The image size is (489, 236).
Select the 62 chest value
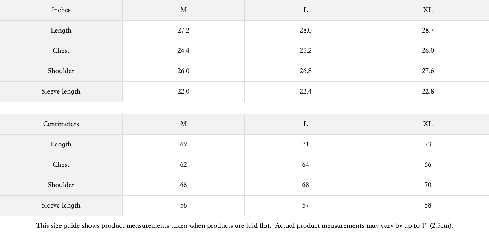tap(183, 165)
